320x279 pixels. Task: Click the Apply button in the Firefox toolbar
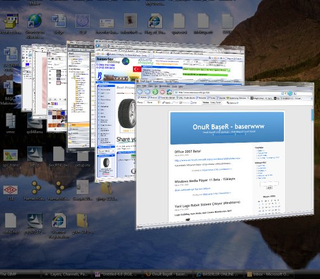(166, 103)
